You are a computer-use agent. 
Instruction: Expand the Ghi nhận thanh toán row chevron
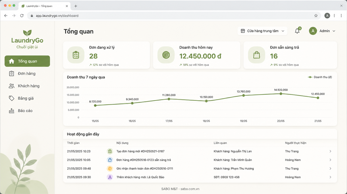(330, 169)
